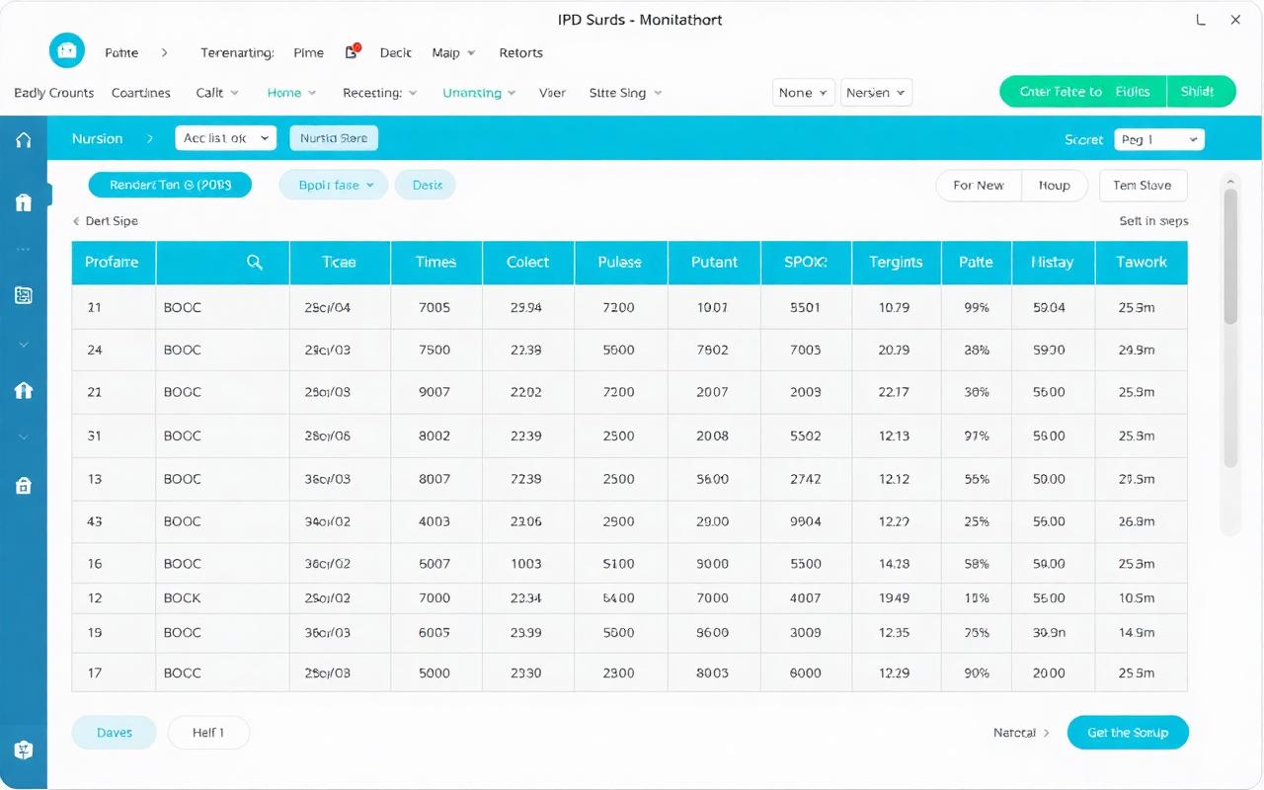Select the Coartlines tab
This screenshot has height=790, width=1264.
tap(141, 93)
